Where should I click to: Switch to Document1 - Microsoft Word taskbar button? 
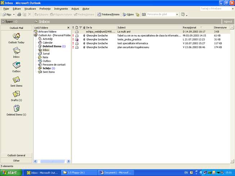[x=116, y=173]
